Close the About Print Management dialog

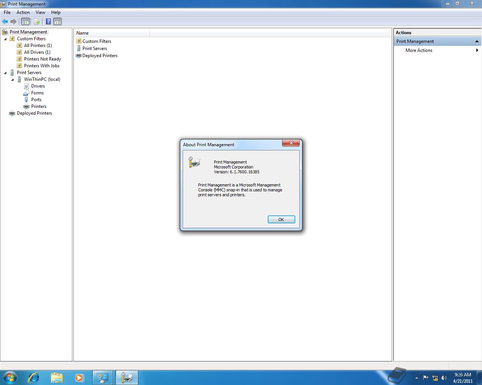pos(291,143)
